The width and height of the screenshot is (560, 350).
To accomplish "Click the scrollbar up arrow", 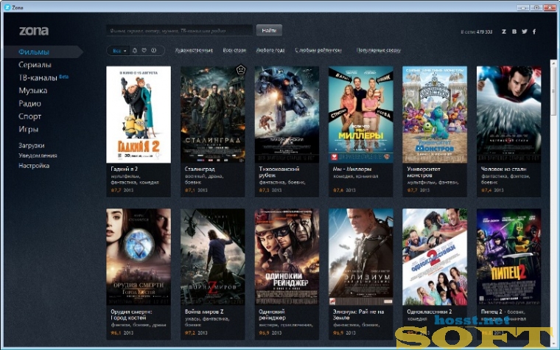I will 553,63.
